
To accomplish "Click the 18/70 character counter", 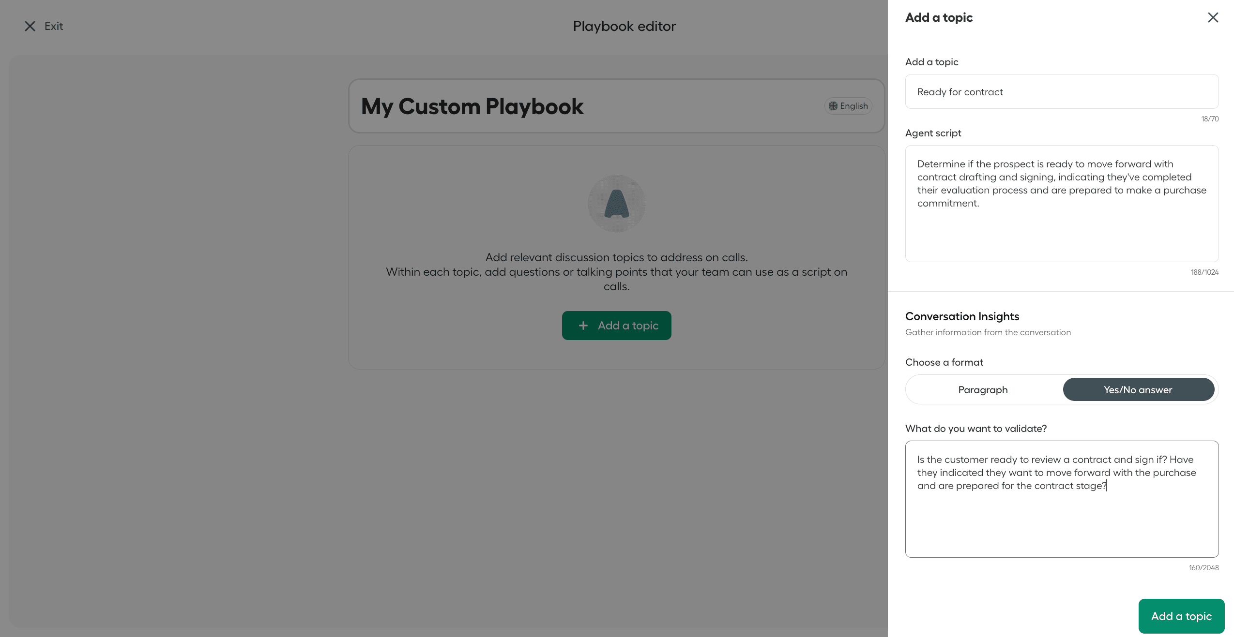I will coord(1210,119).
